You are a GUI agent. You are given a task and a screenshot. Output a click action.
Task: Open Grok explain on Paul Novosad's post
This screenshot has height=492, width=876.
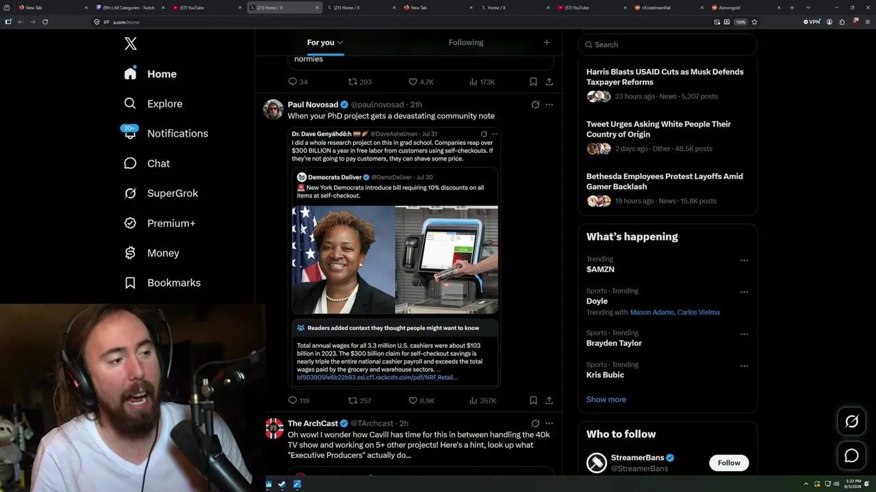pos(535,105)
